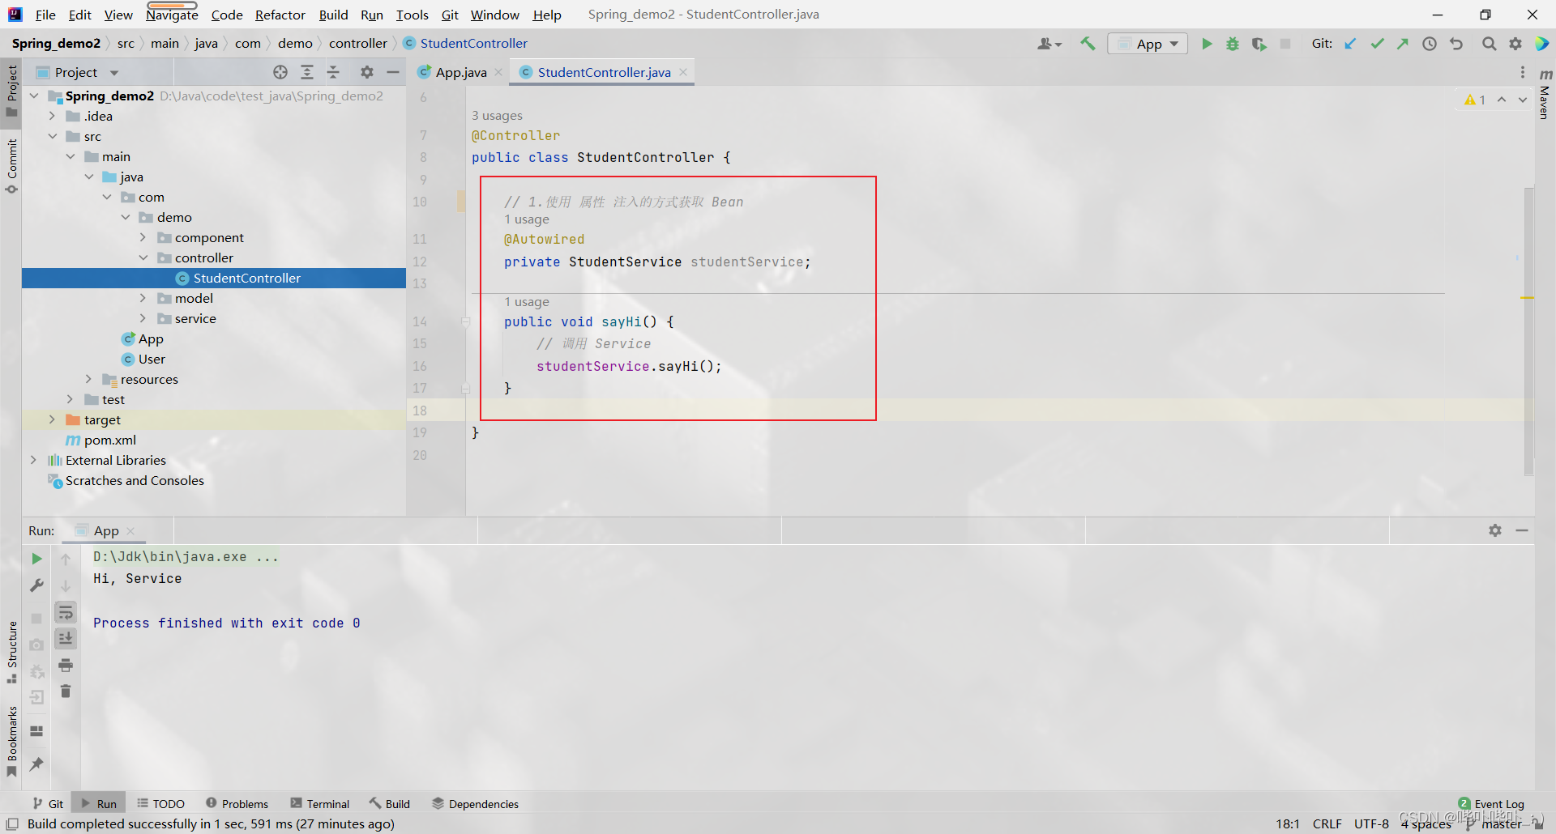Open the Tools menu
Screen dimensions: 1556x834
click(x=412, y=15)
